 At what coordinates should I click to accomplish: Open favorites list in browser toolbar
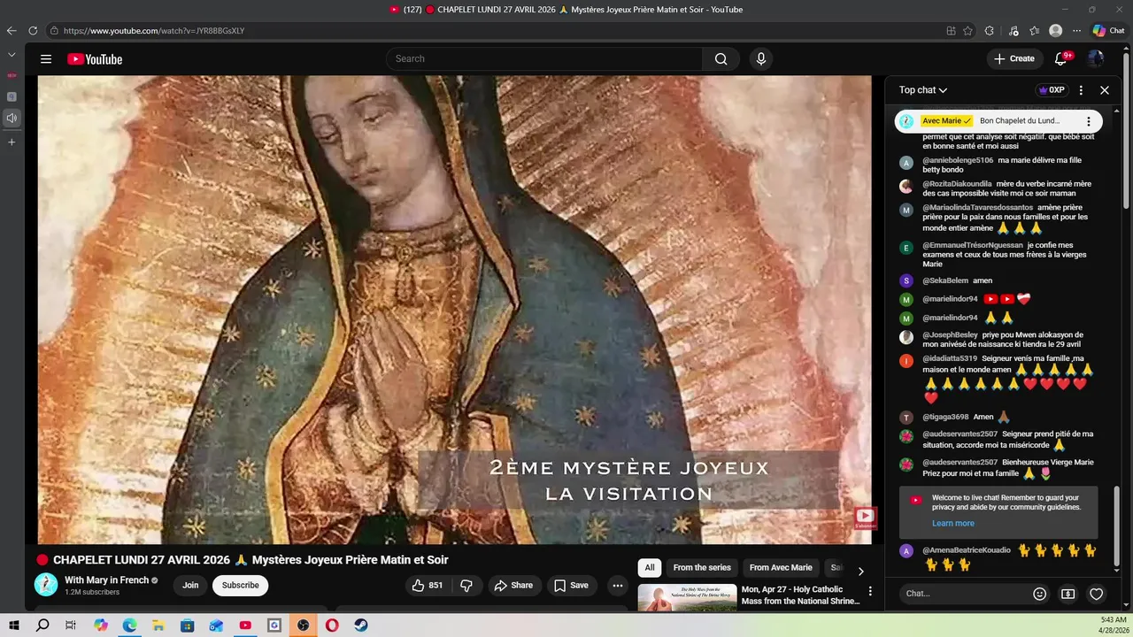pos(1035,30)
